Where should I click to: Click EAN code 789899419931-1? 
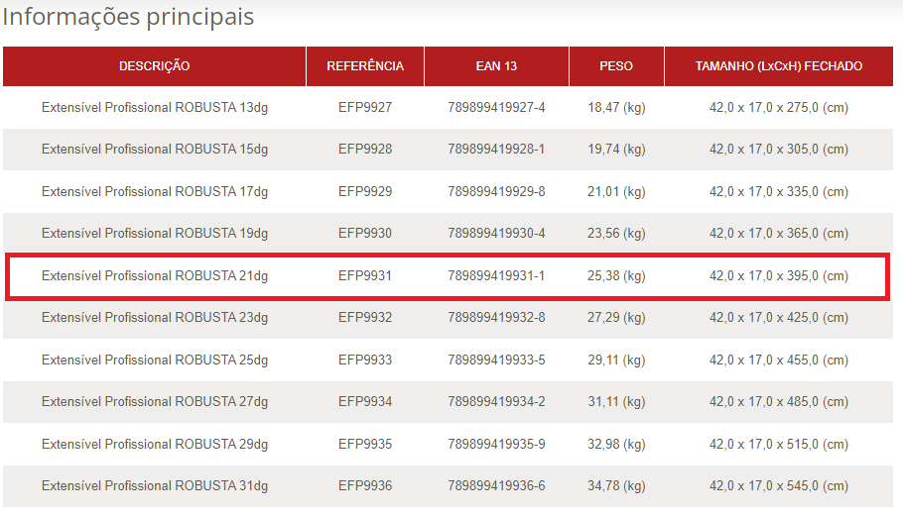pos(496,276)
